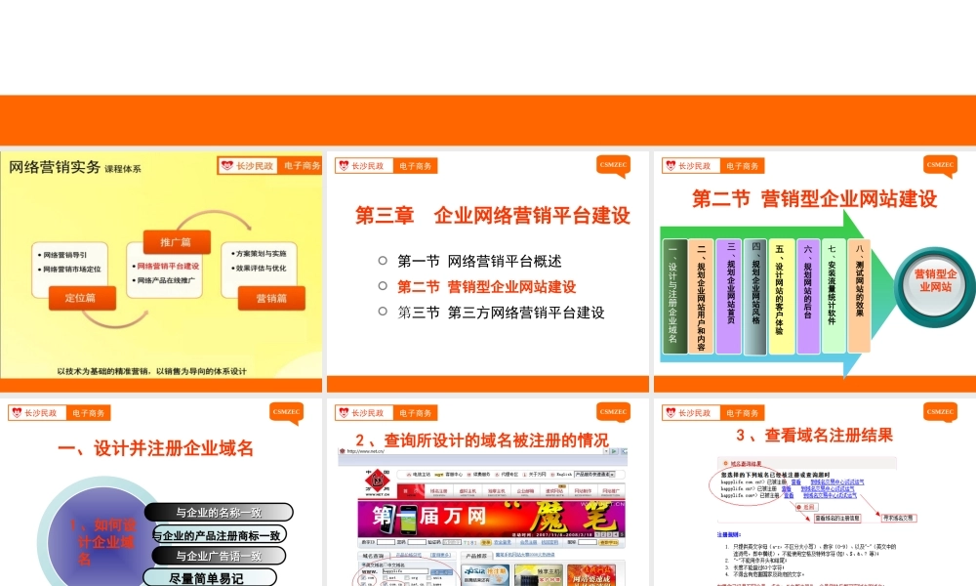Select the 三、规划企业网站首页 purple tab
This screenshot has width=976, height=586.
click(727, 295)
